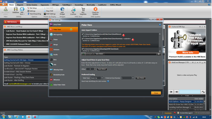Select PKR site
The height and width of the screenshot is (119, 212).
tap(64, 64)
